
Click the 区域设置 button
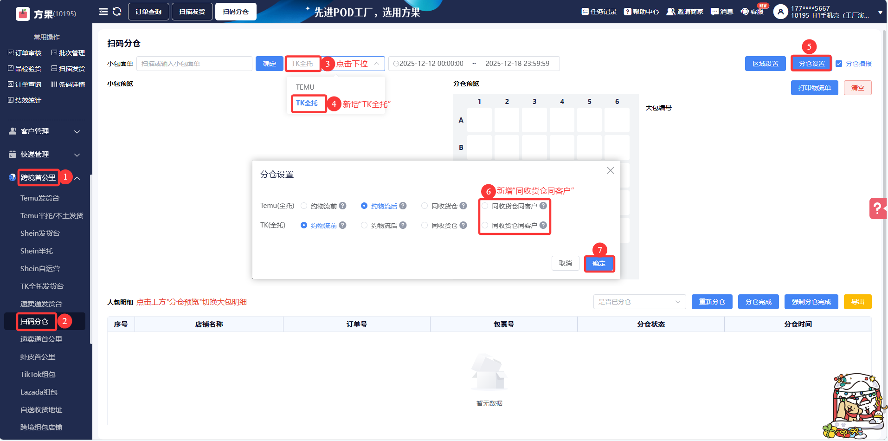pos(766,64)
